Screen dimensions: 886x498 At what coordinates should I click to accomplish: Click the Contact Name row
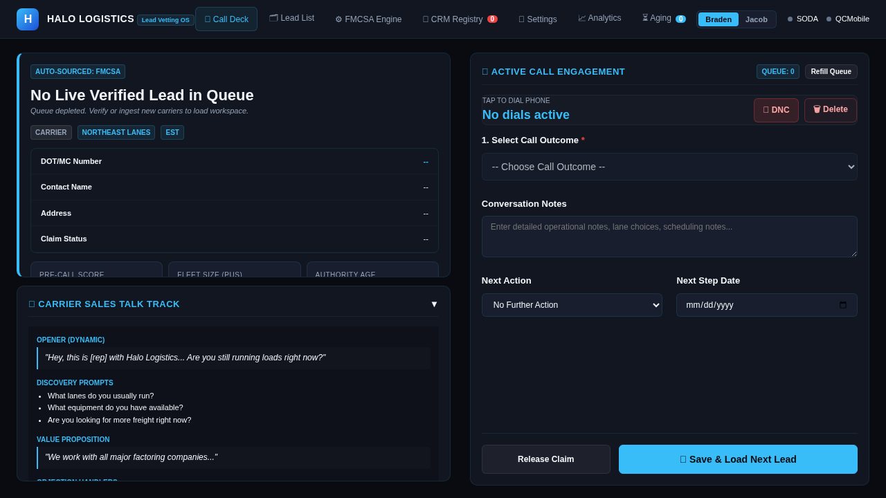pyautogui.click(x=235, y=187)
